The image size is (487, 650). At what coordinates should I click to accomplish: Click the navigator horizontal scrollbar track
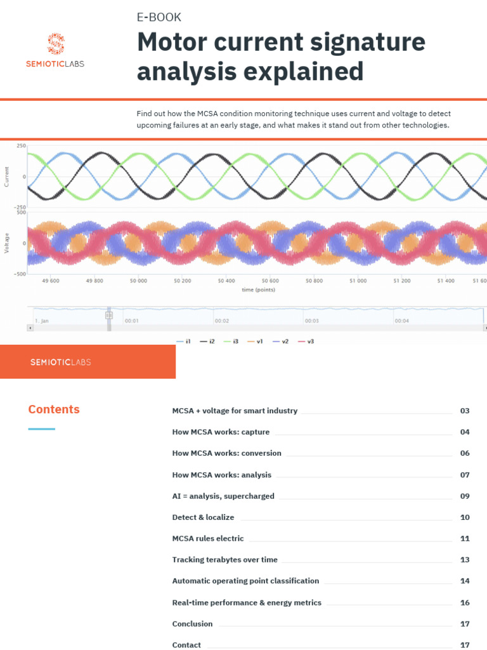click(257, 328)
